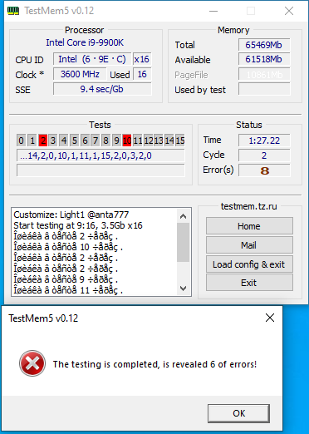Click log line Start testing at 9:16

78,225
